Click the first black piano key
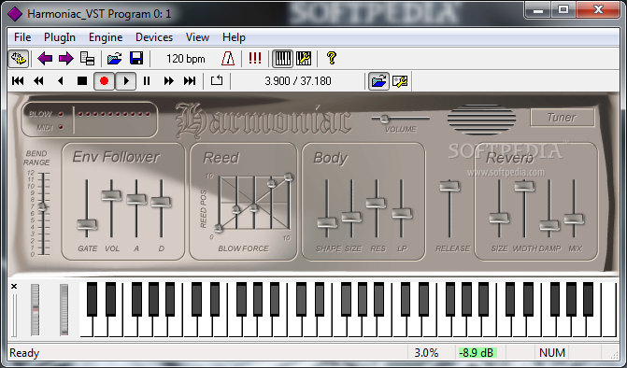This screenshot has height=368, width=627. (x=92, y=299)
